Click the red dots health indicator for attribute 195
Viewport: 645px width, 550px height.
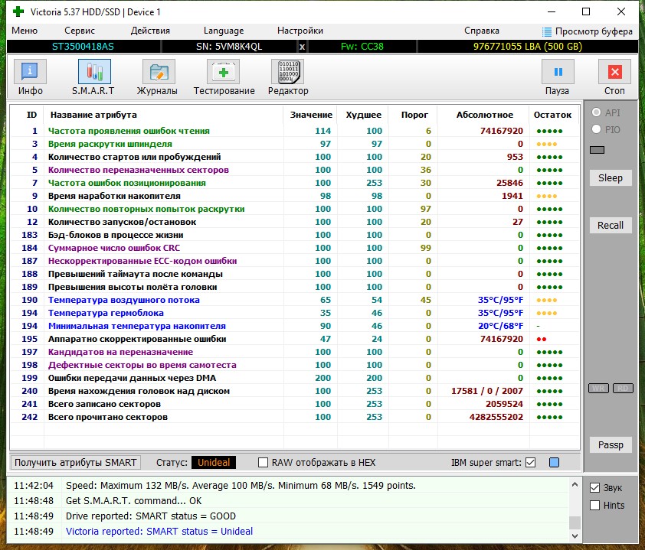(542, 340)
